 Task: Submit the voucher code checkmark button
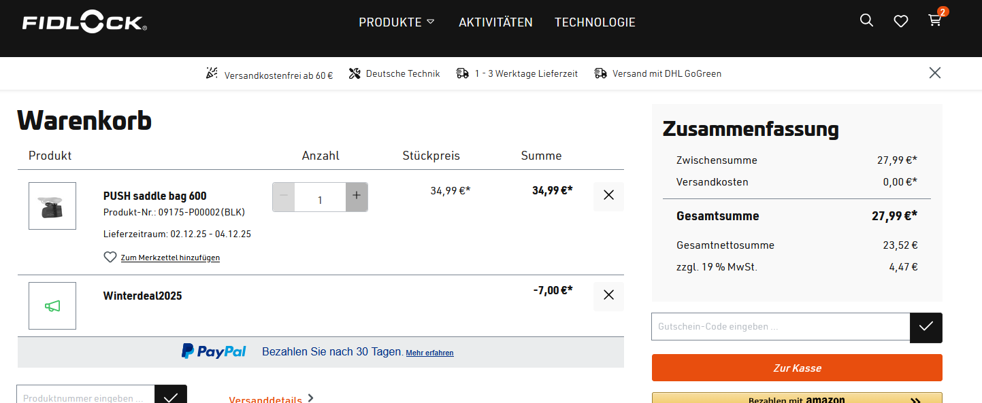(926, 327)
